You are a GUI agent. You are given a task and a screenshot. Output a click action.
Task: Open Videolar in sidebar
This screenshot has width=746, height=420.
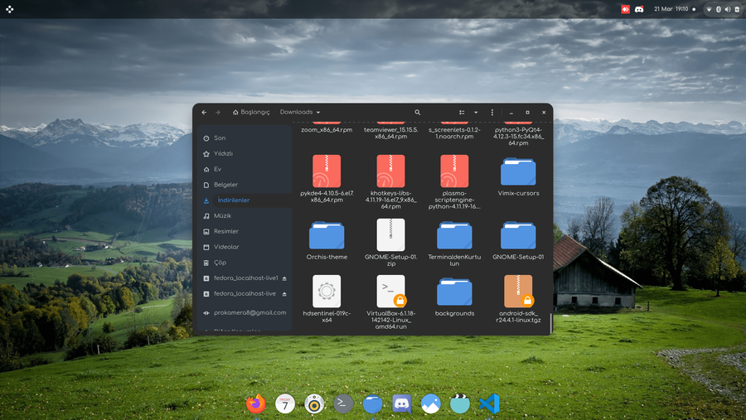(x=245, y=247)
